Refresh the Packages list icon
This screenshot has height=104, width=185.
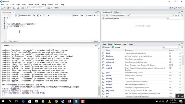tap(182, 47)
